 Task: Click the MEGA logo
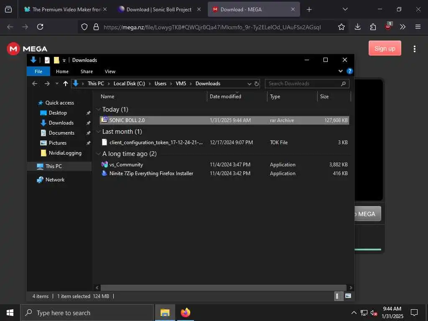click(x=27, y=49)
